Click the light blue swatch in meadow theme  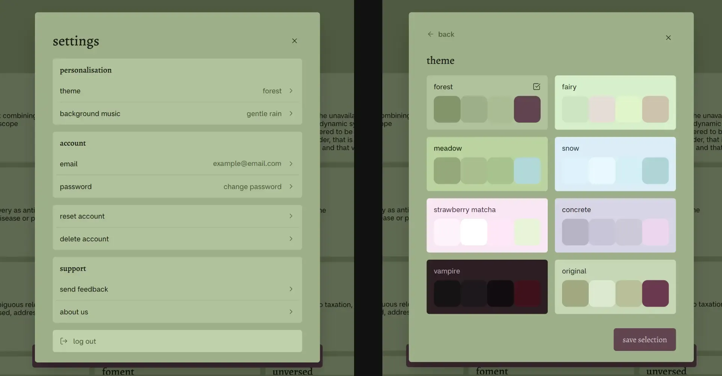point(527,171)
